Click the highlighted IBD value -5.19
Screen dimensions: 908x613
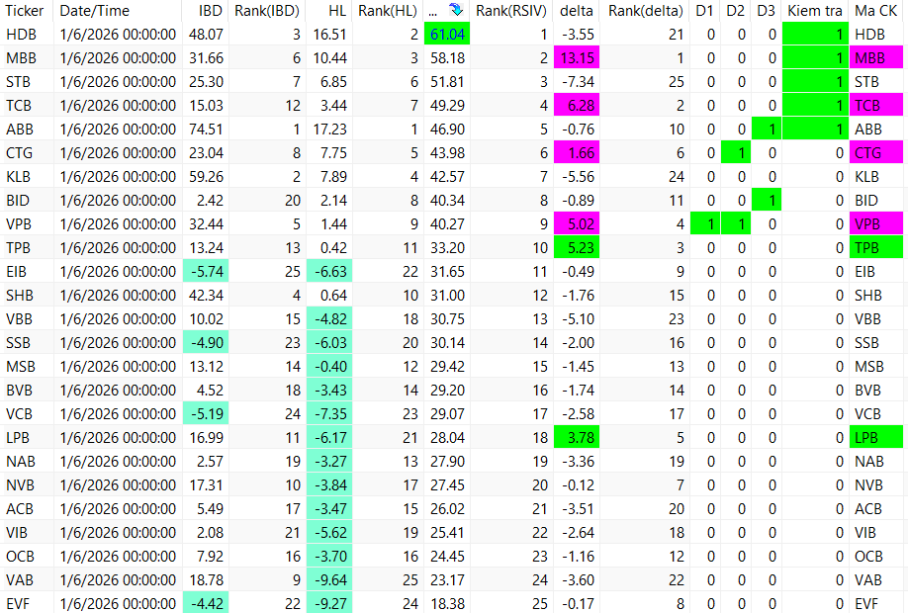[206, 414]
